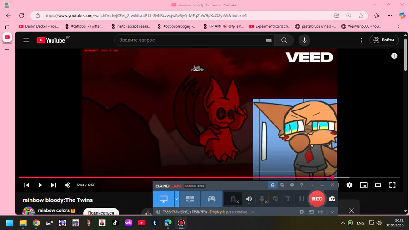Click Bandicam audio broadcast icon
The height and width of the screenshot is (230, 409).
click(x=320, y=212)
